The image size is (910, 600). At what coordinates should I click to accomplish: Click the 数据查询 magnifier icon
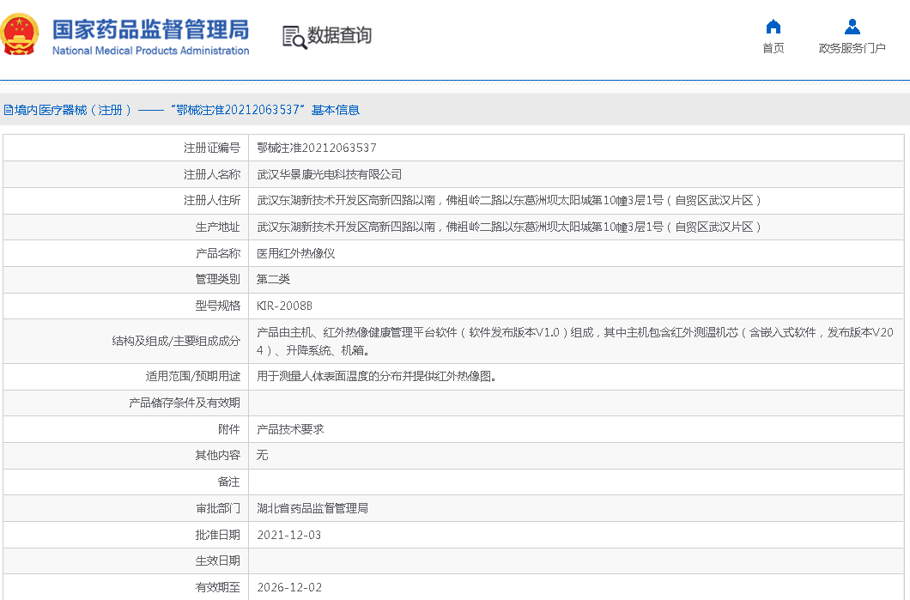(x=294, y=37)
